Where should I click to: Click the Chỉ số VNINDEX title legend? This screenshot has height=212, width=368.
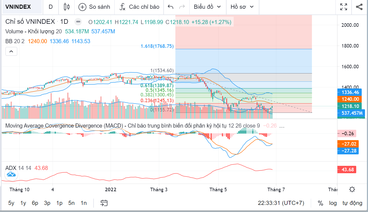[x=37, y=22]
